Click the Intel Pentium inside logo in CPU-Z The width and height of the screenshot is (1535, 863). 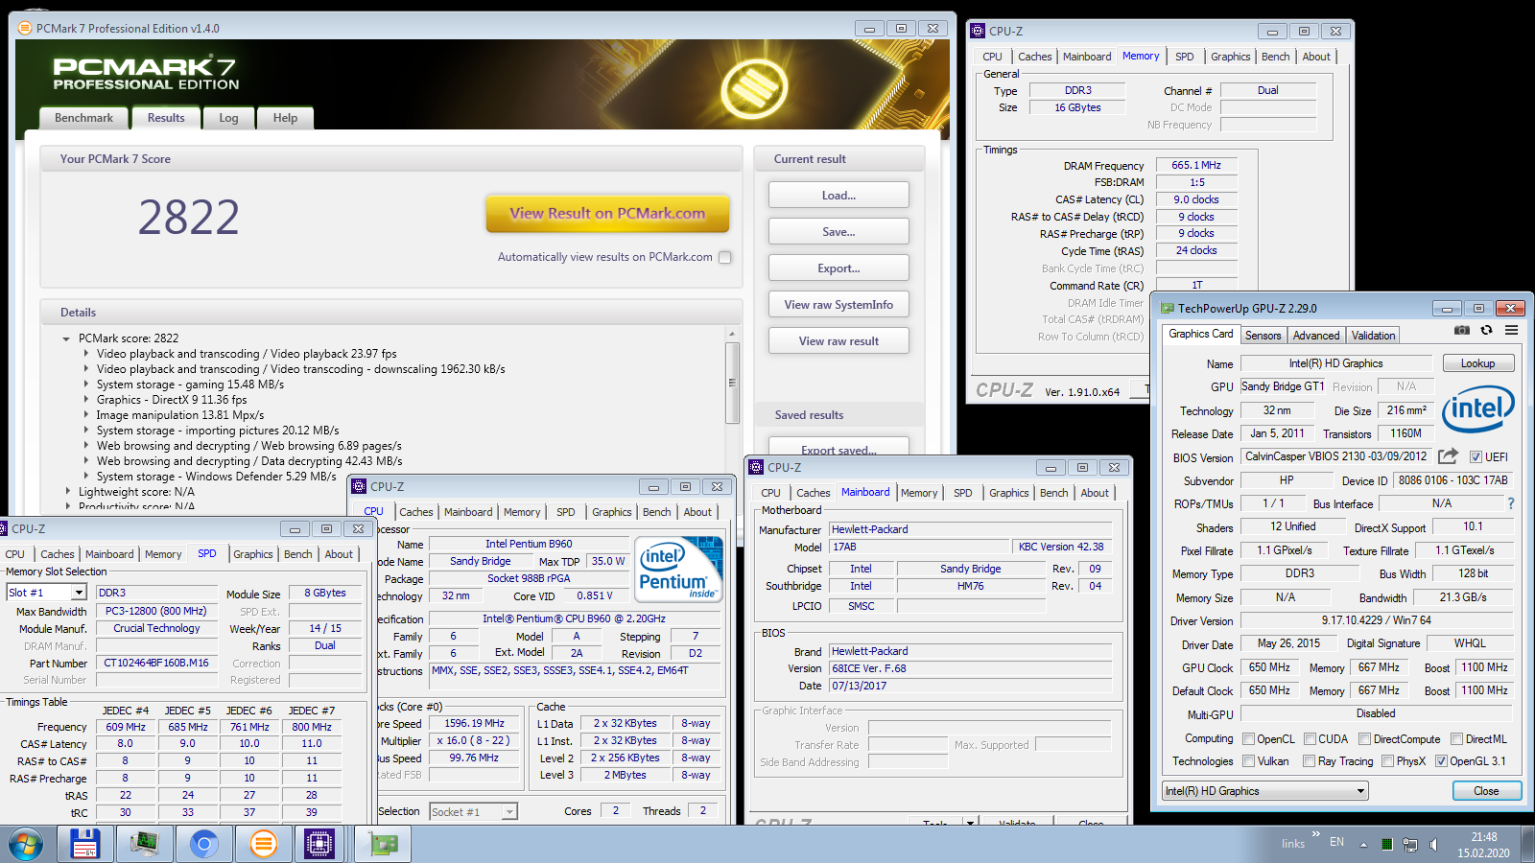point(678,570)
